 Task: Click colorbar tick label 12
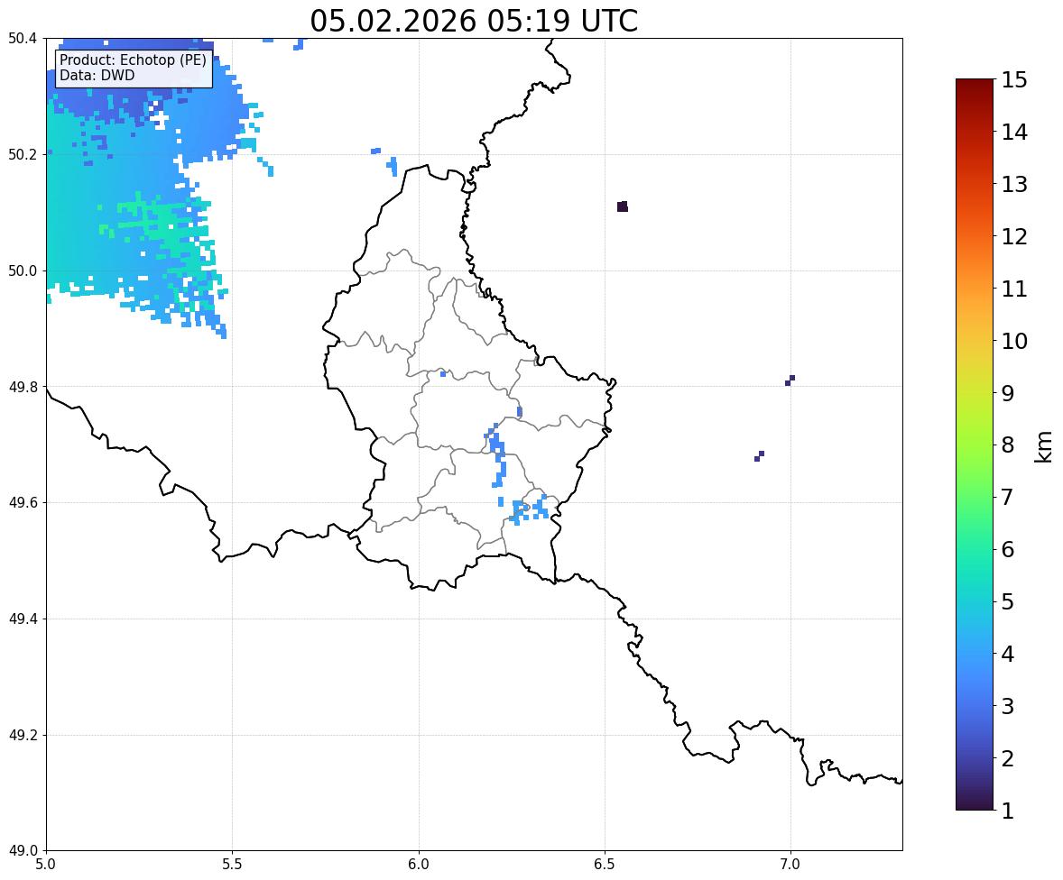(x=1014, y=236)
